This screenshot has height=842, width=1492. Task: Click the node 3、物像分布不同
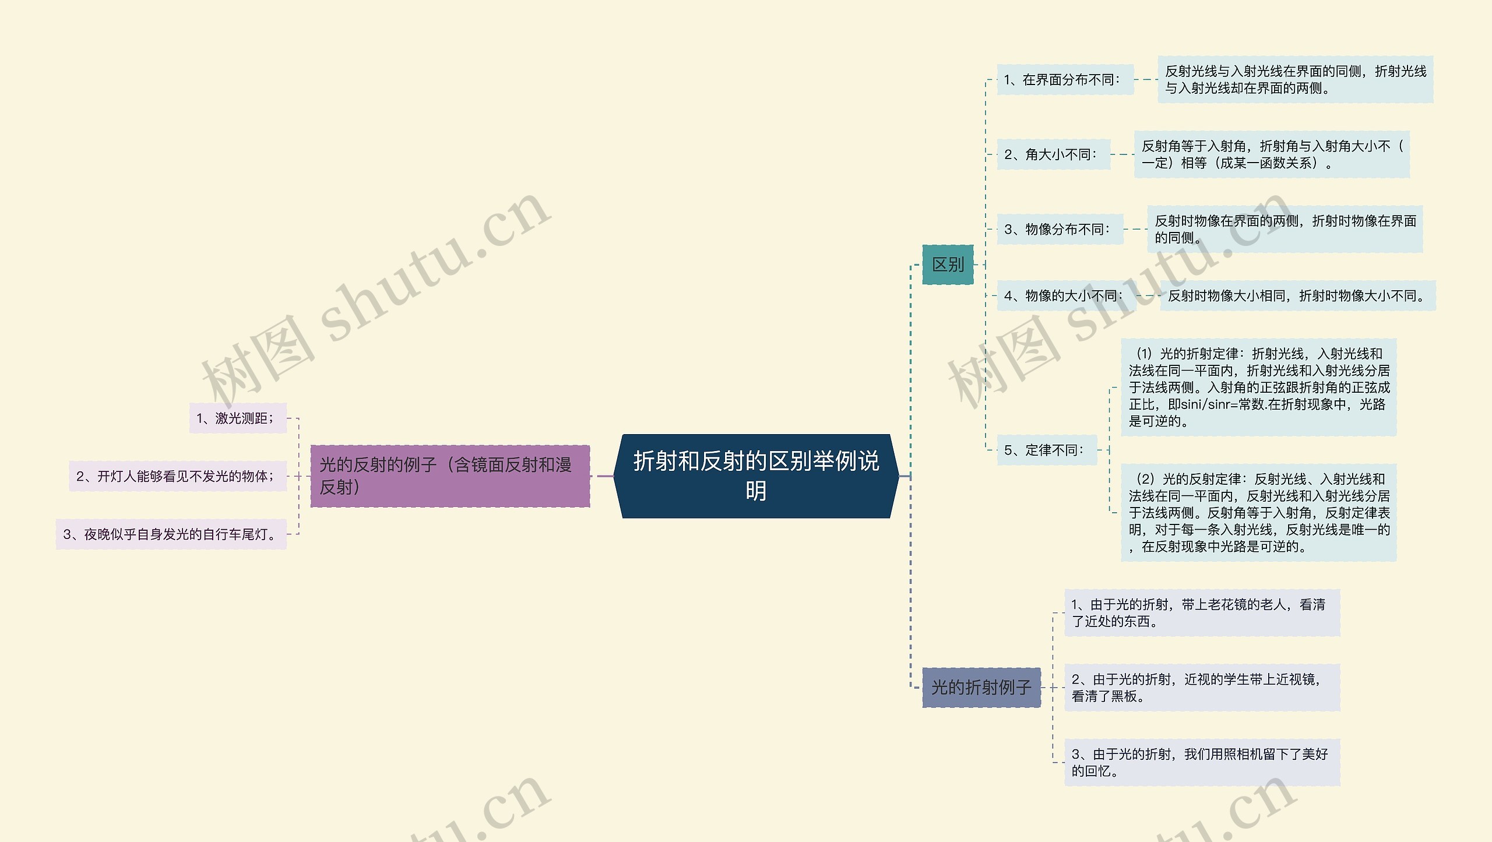pyautogui.click(x=1060, y=229)
